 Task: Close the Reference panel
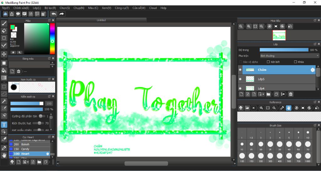coord(319,102)
